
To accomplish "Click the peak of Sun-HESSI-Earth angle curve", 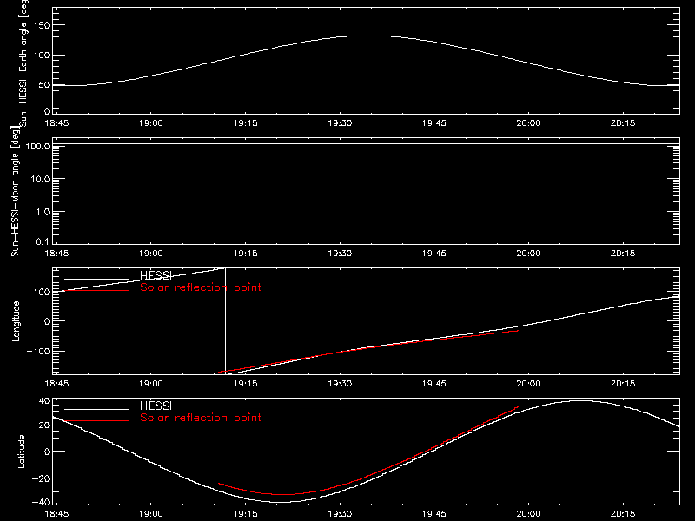I will click(x=370, y=36).
